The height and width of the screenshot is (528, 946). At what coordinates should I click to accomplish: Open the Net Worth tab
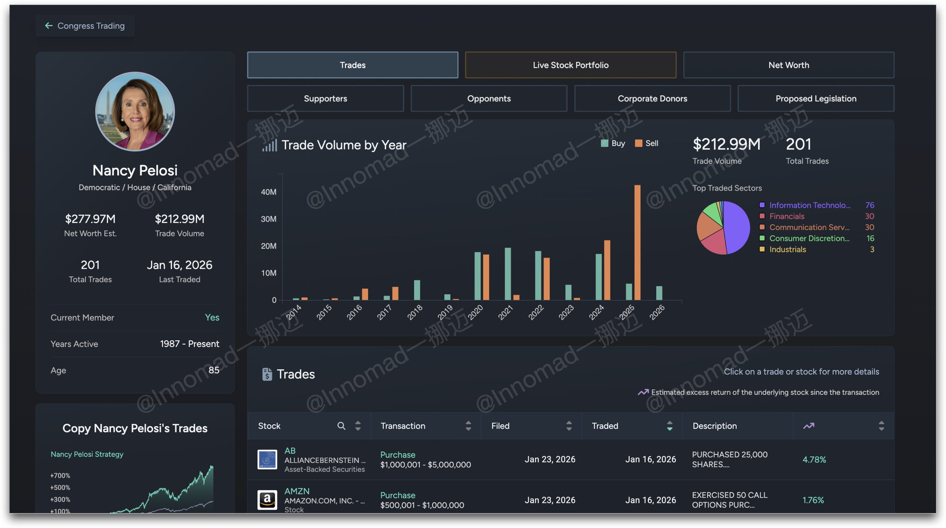[x=788, y=65]
